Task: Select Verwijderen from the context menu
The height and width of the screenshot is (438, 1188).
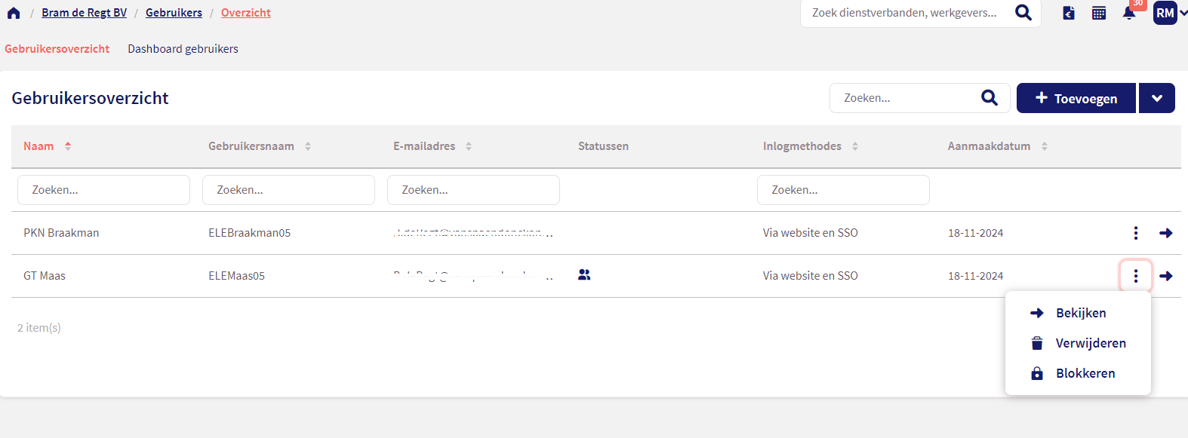Action: point(1090,343)
